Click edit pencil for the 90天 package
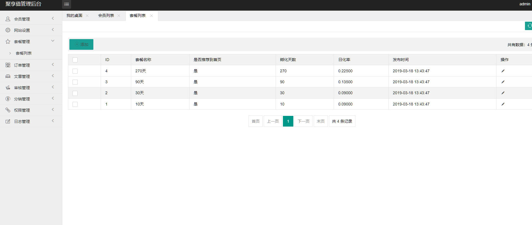This screenshot has width=532, height=225. [x=503, y=82]
